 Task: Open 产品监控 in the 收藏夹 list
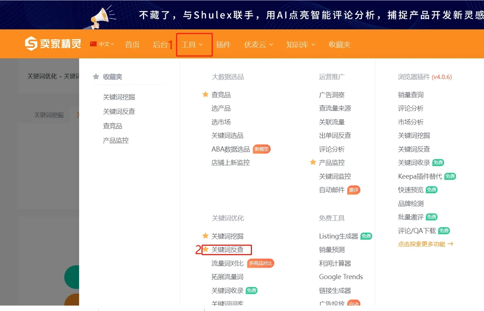point(116,141)
